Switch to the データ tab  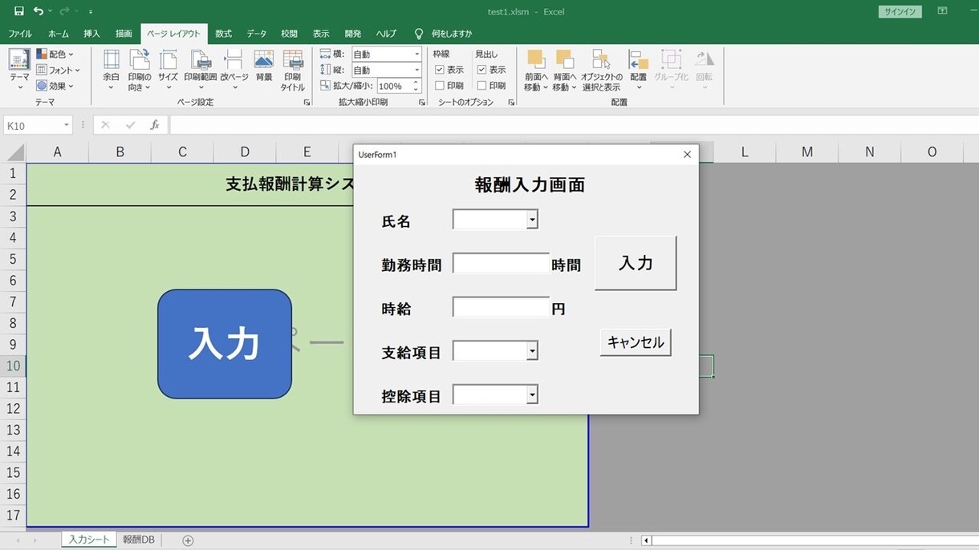257,34
